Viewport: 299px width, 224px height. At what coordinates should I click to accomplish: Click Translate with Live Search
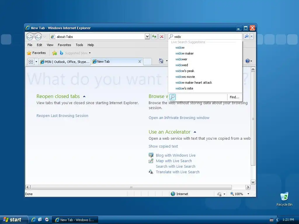tap(178, 172)
